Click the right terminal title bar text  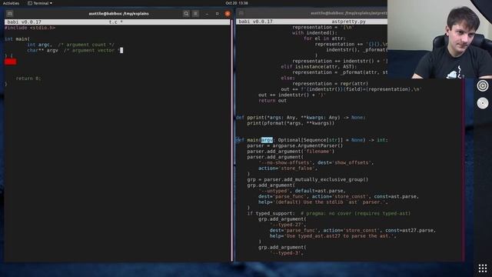[348, 13]
